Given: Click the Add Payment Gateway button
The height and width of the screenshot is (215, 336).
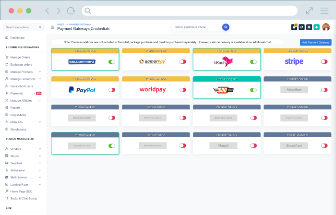Looking at the screenshot, I should click(315, 43).
